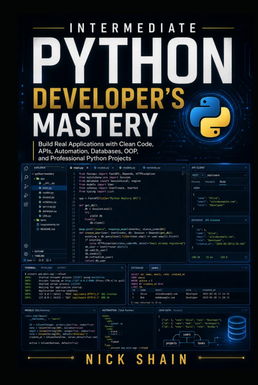Click the created_at column header
Image resolution: width=258 pixels, height=385 pixels.
(x=209, y=290)
